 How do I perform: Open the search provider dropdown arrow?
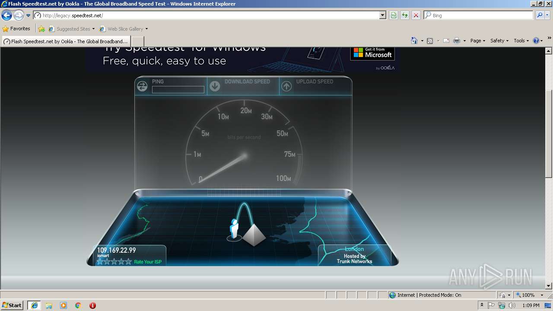coord(547,15)
